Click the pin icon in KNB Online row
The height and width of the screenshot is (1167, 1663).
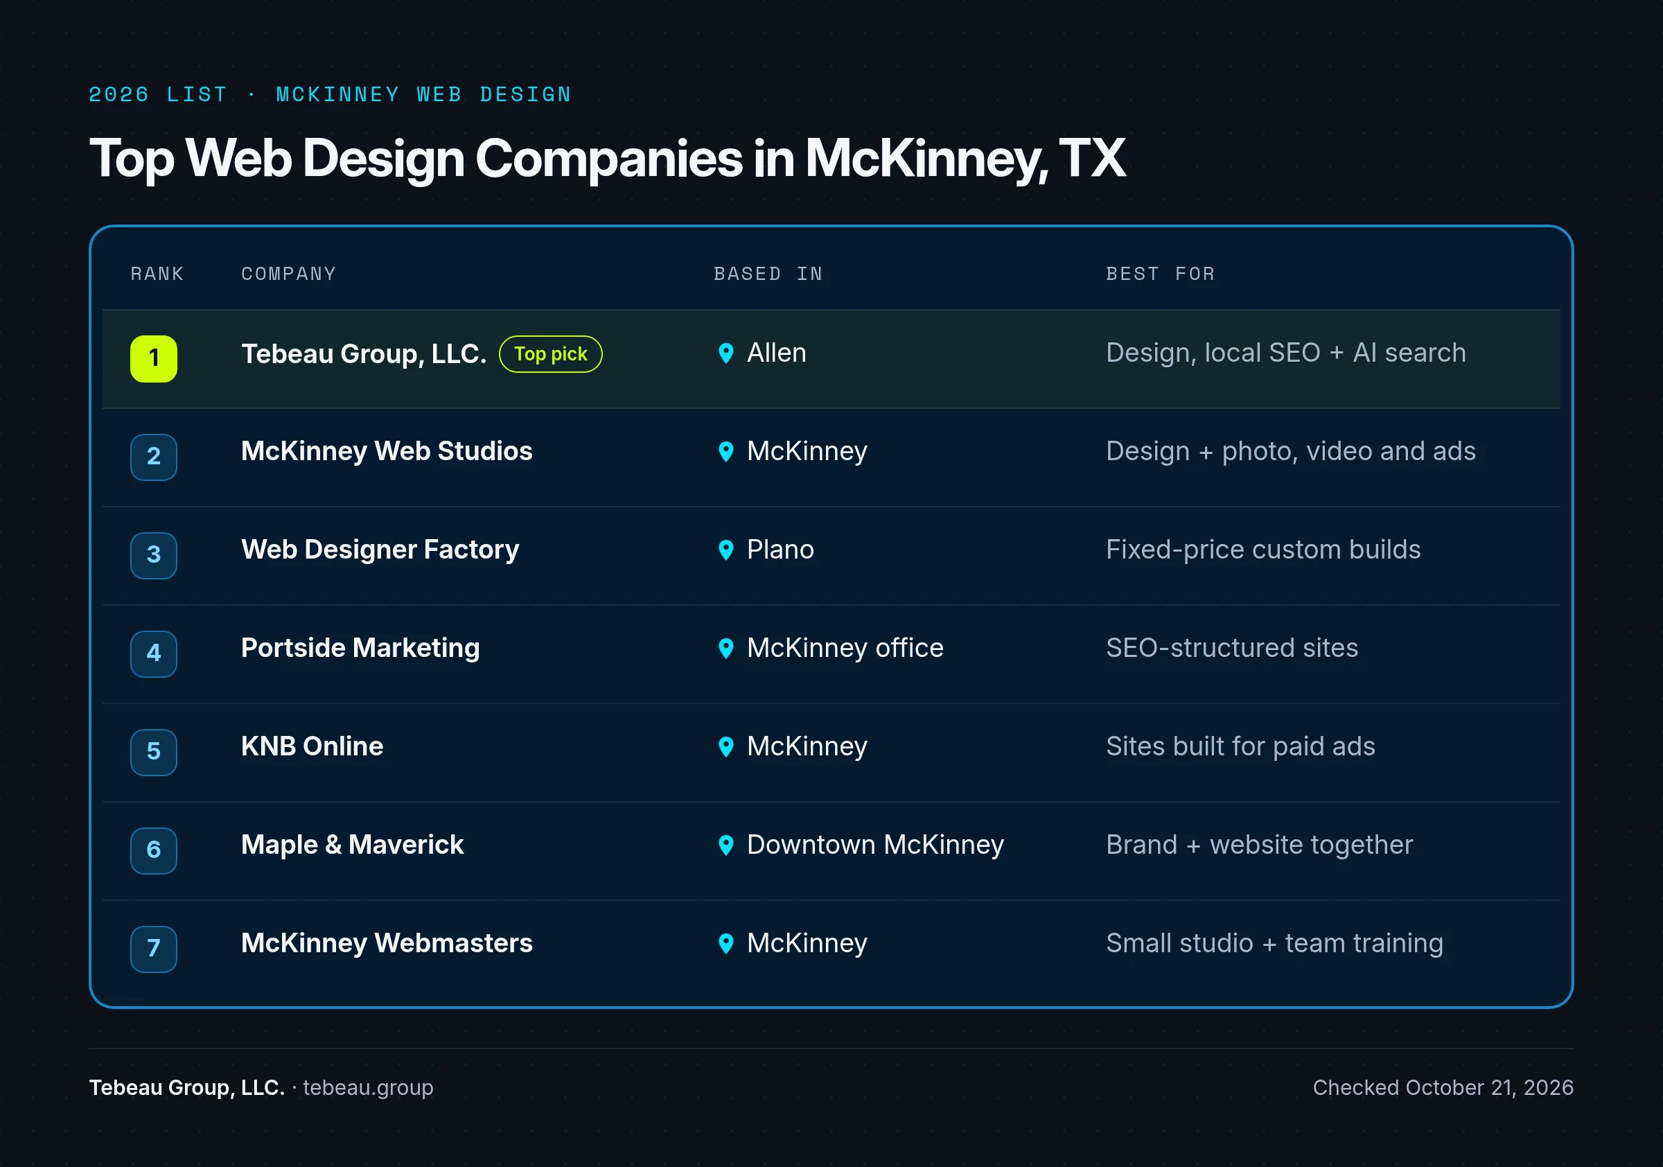(725, 747)
